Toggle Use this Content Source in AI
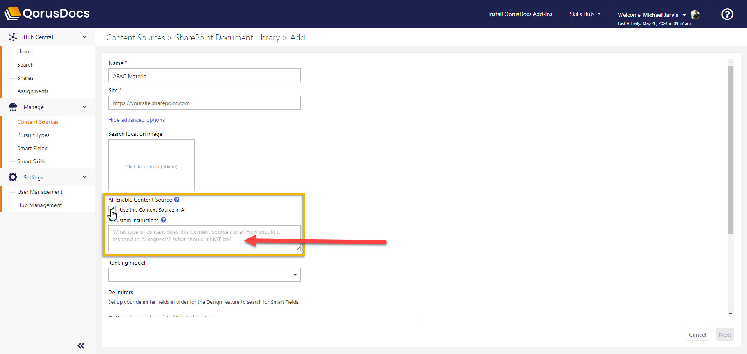The height and width of the screenshot is (354, 747). pos(112,210)
